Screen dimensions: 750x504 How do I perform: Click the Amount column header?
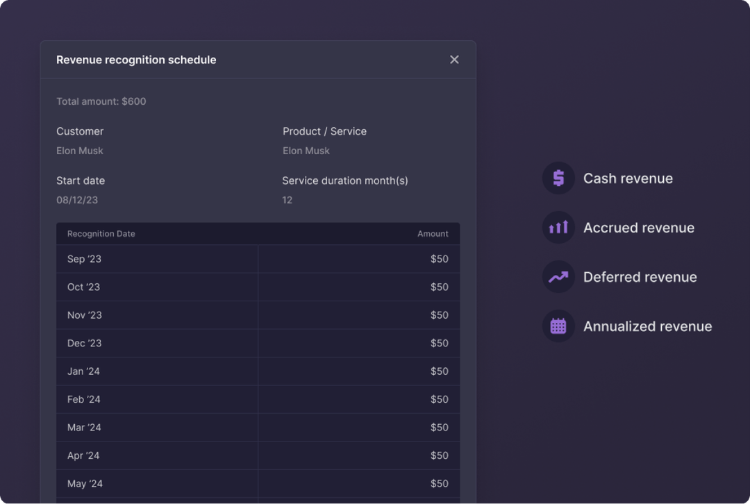(433, 234)
